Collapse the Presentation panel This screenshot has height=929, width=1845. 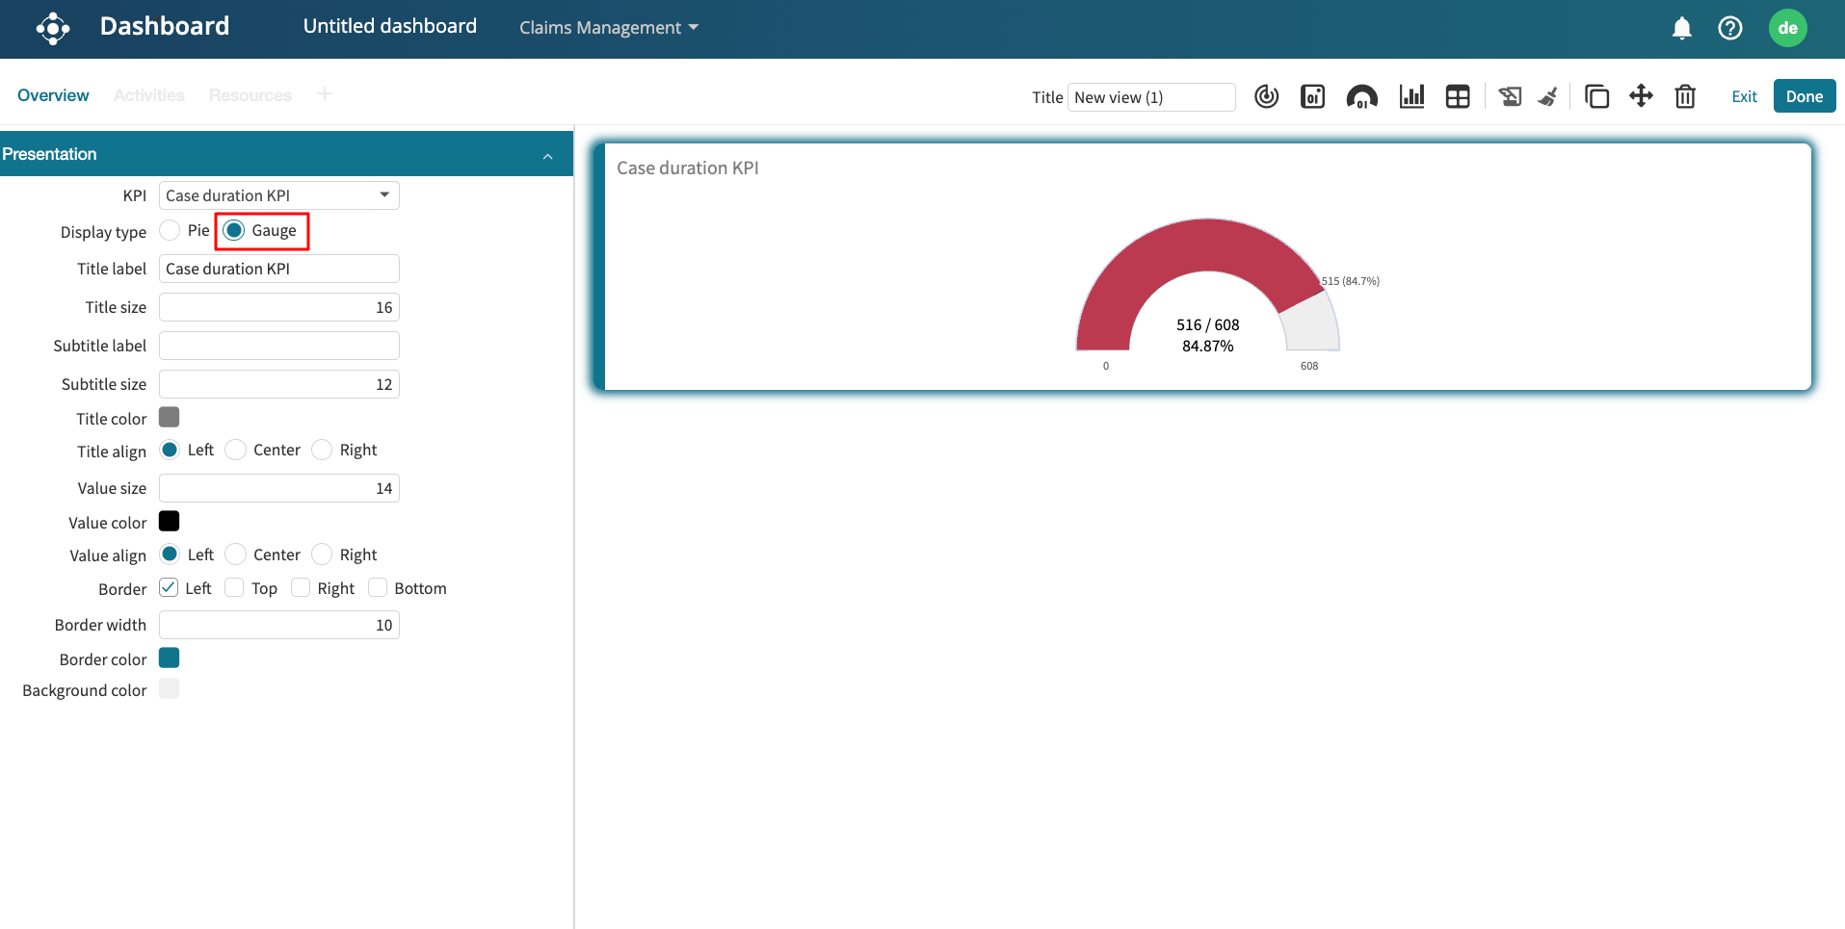547,155
